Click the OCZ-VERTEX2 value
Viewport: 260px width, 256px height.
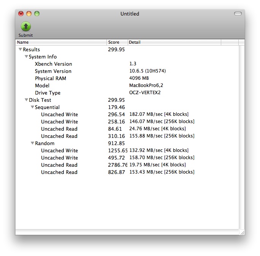coord(145,92)
